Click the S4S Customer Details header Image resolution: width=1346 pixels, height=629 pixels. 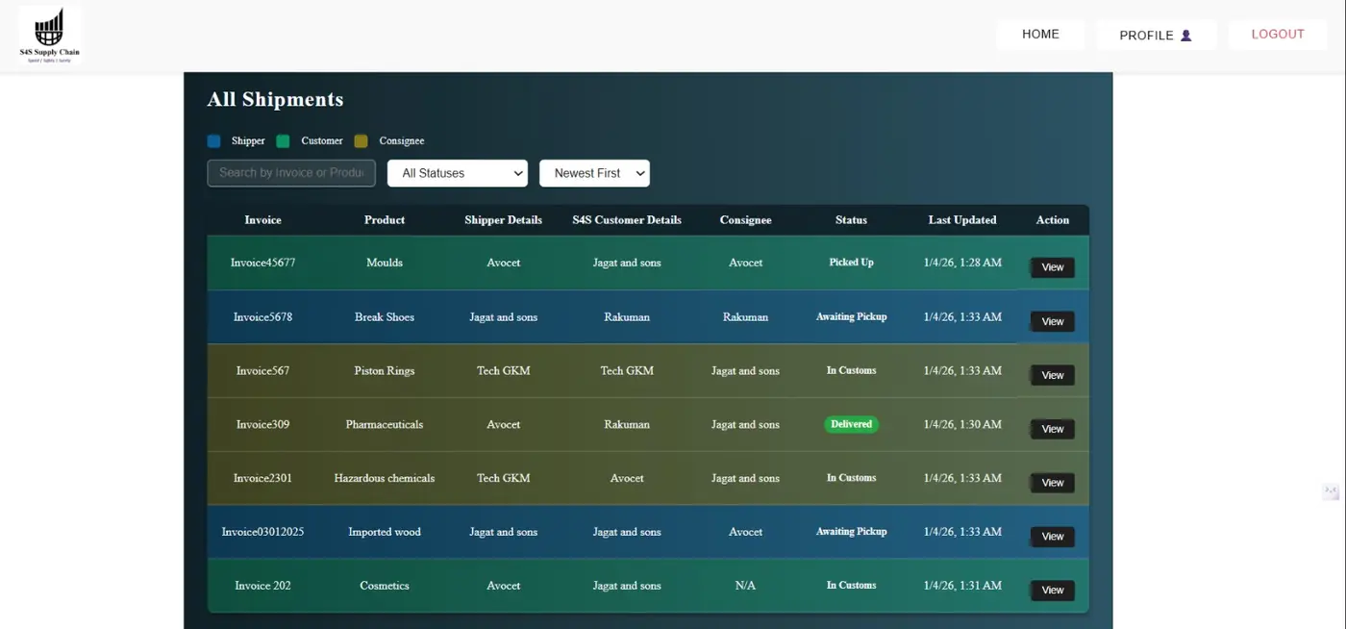[627, 220]
